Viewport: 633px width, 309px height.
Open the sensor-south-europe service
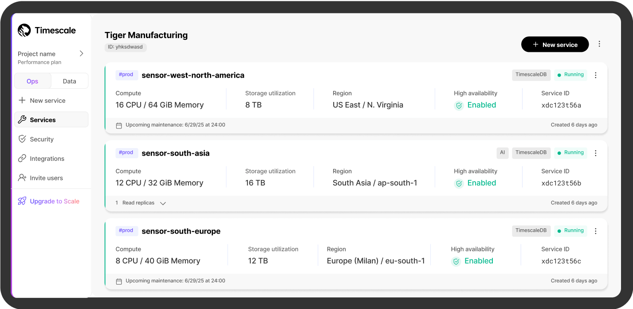click(x=181, y=231)
